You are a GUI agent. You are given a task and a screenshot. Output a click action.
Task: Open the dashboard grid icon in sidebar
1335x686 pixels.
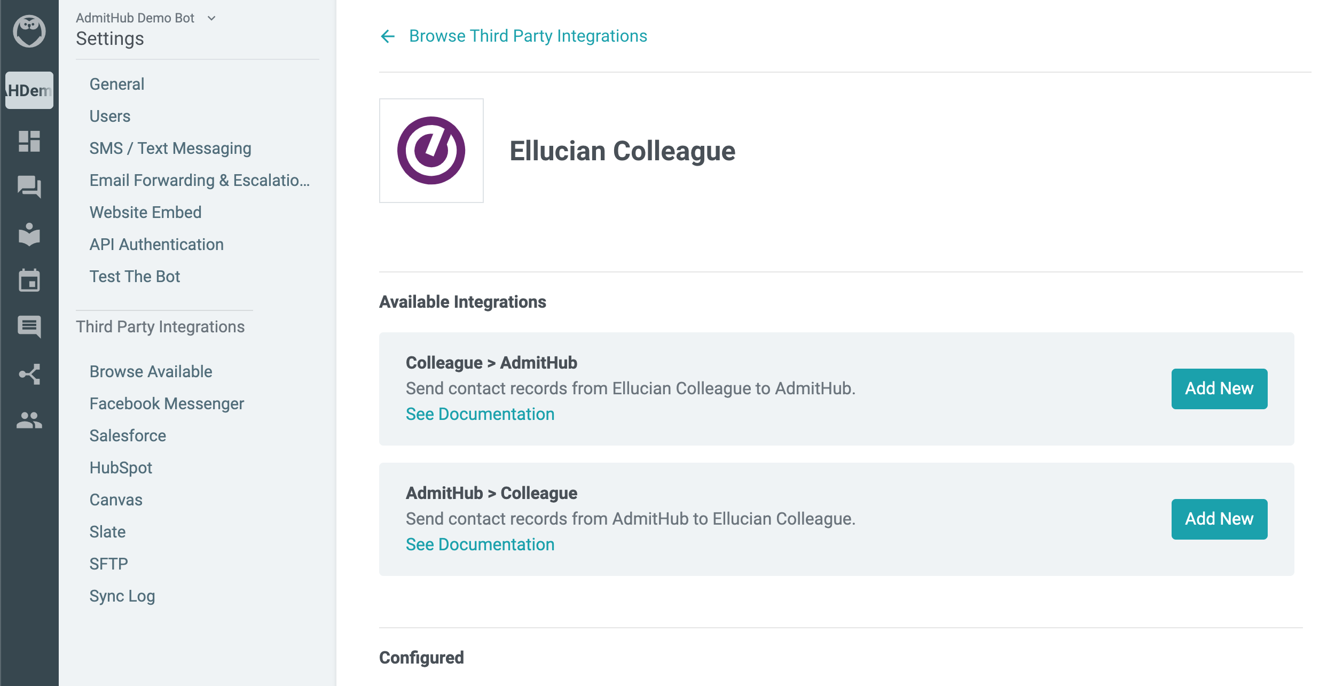(x=29, y=141)
